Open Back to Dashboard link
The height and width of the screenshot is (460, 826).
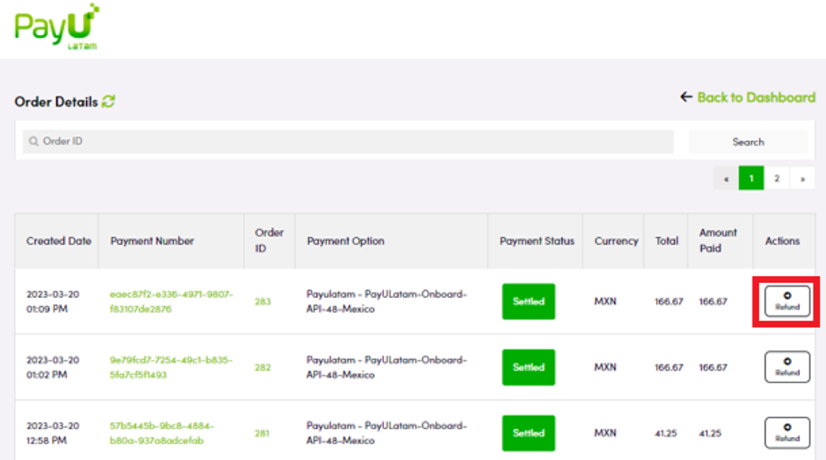click(x=756, y=97)
